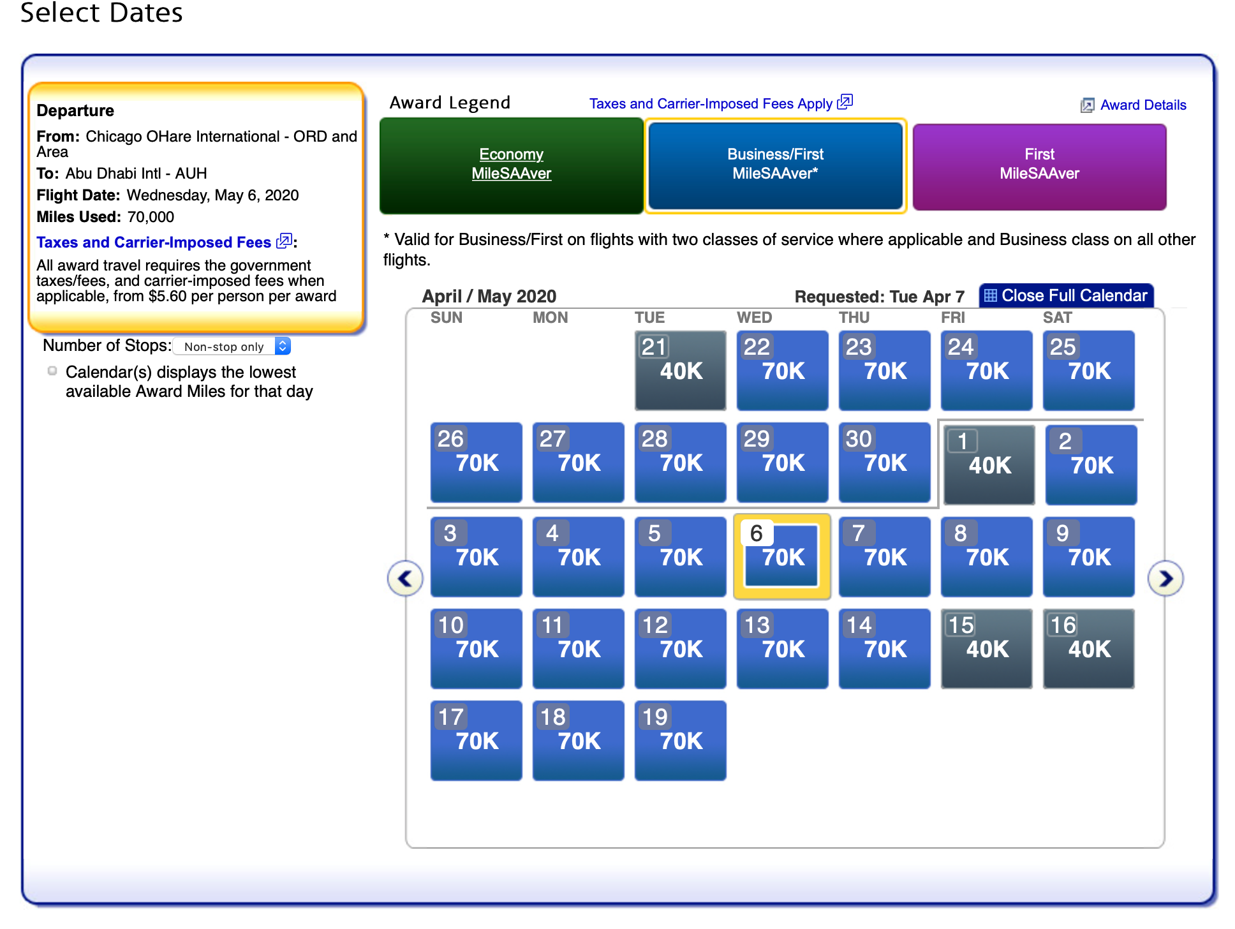Viewport: 1235px width, 929px height.
Task: Choose April 23 for 70K
Action: click(885, 370)
